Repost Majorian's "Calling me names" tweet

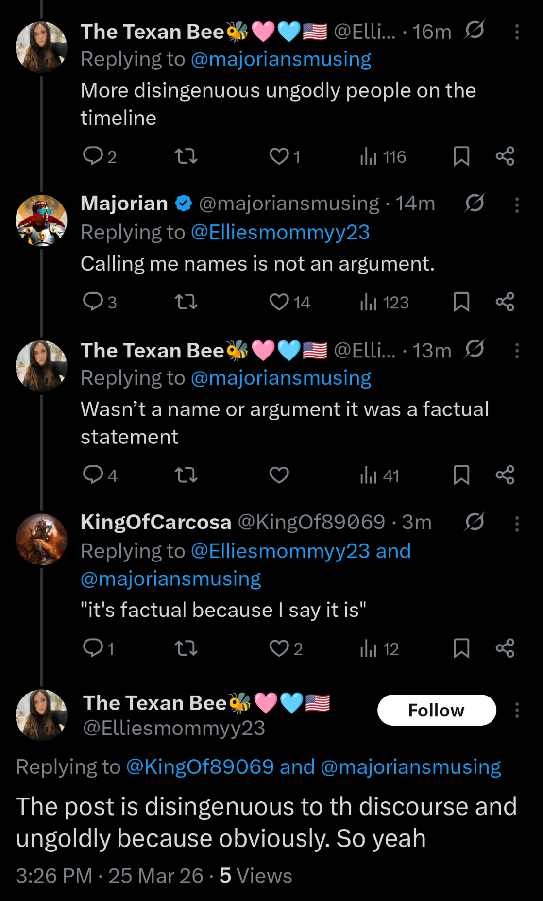point(186,302)
